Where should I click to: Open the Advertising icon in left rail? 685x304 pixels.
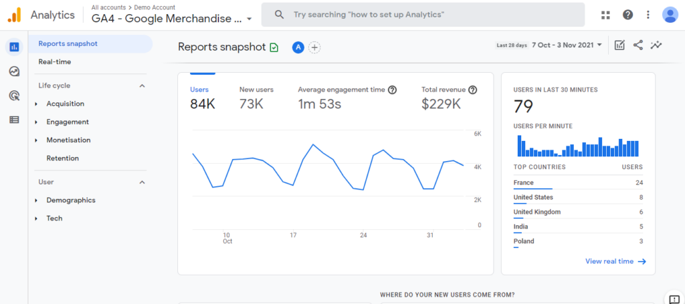pos(14,96)
